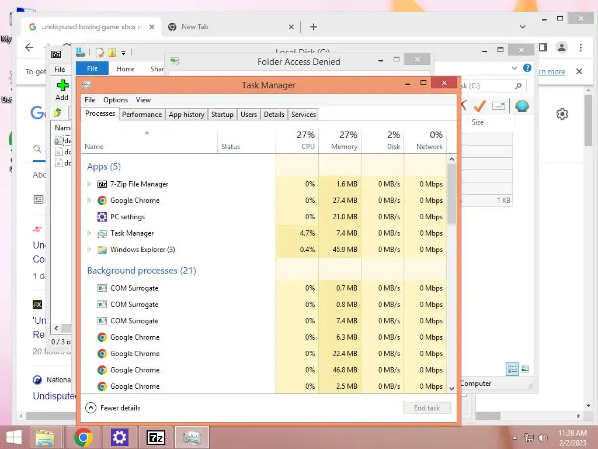This screenshot has width=598, height=449.
Task: Open Task Manager's File menu
Action: (x=90, y=100)
